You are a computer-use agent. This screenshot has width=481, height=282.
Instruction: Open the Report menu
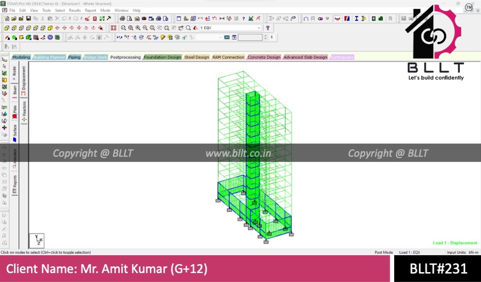[91, 10]
